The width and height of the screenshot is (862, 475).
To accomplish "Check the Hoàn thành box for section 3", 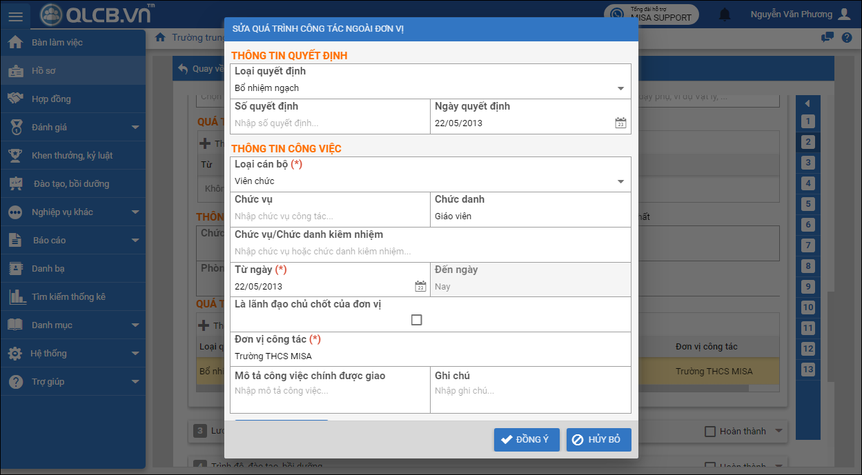I will pos(710,432).
